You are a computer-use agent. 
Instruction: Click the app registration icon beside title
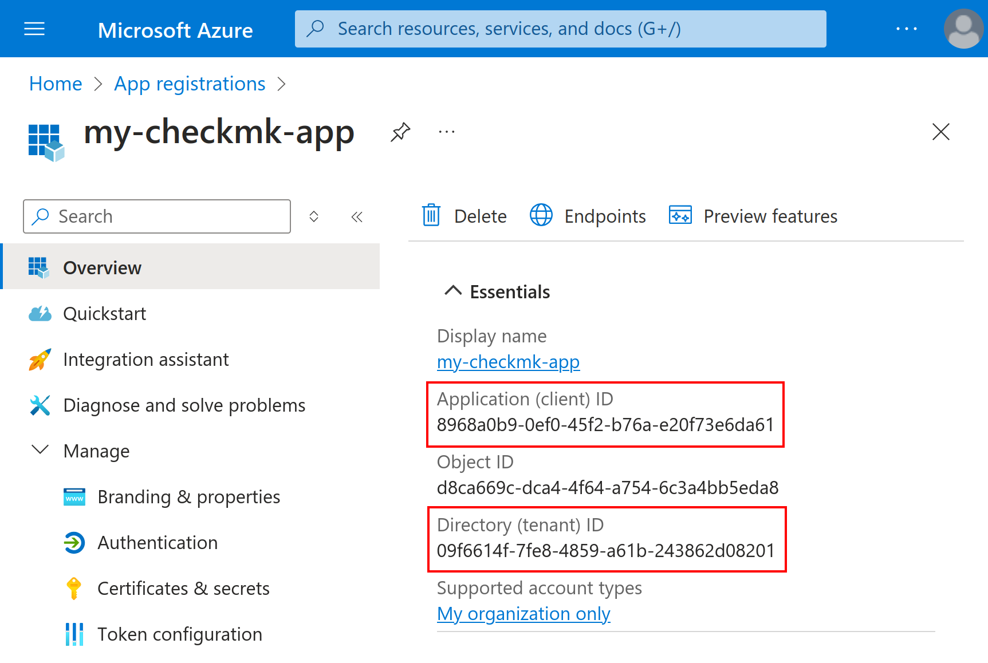(x=46, y=143)
